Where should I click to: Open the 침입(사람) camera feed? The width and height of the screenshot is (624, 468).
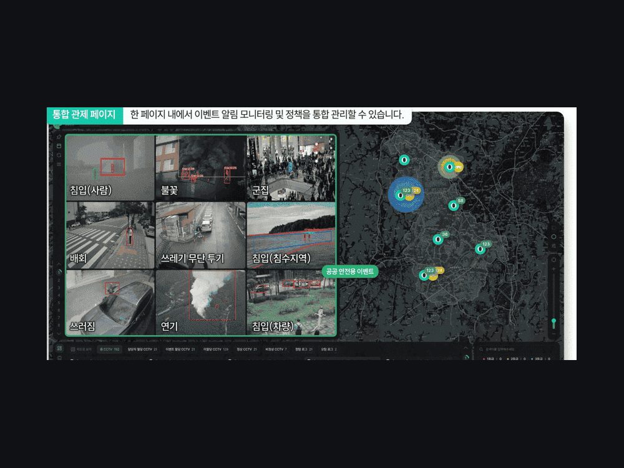pos(110,167)
